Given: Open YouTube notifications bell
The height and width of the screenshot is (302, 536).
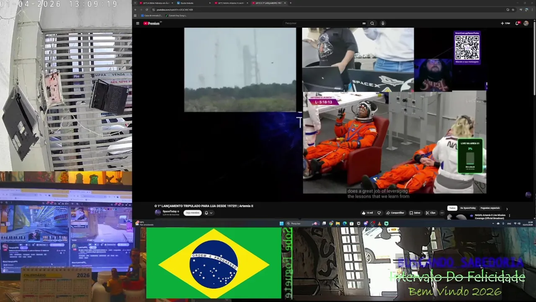Looking at the screenshot, I should click(517, 23).
